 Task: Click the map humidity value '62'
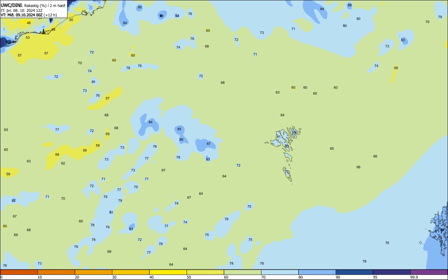[63, 163]
